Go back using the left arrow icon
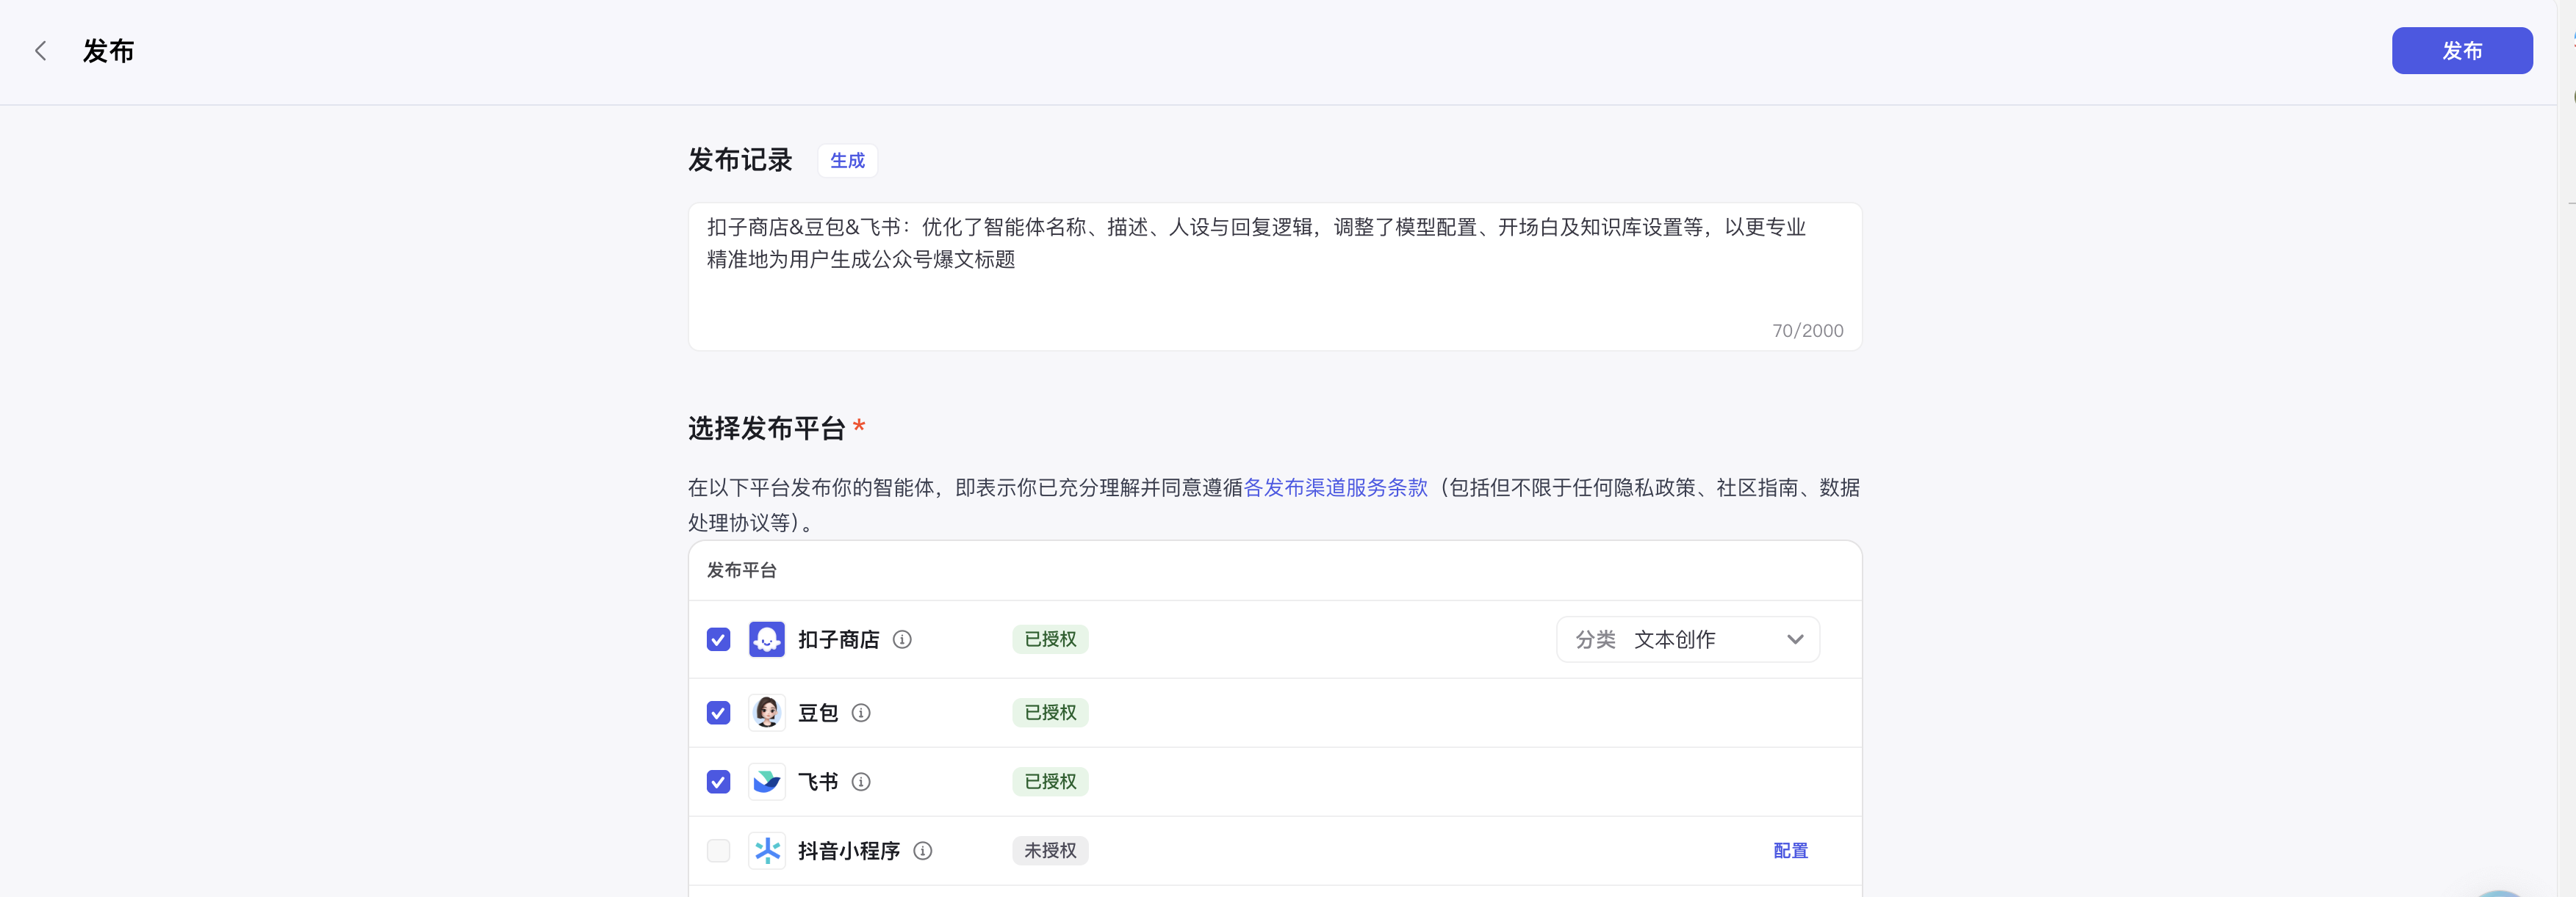The width and height of the screenshot is (2576, 897). [x=41, y=51]
